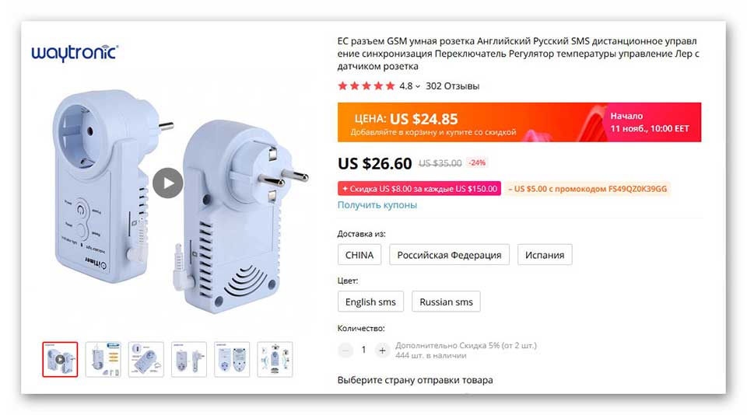
Task: Select the Russian sms variant
Action: tap(446, 302)
